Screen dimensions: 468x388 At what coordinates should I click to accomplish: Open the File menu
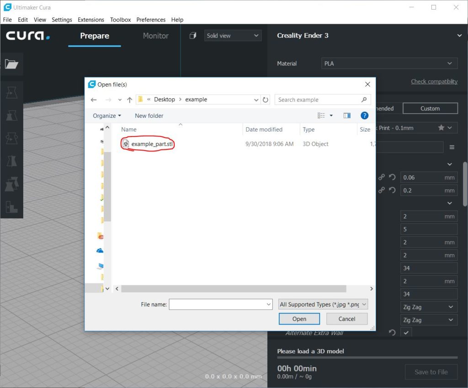coord(7,20)
